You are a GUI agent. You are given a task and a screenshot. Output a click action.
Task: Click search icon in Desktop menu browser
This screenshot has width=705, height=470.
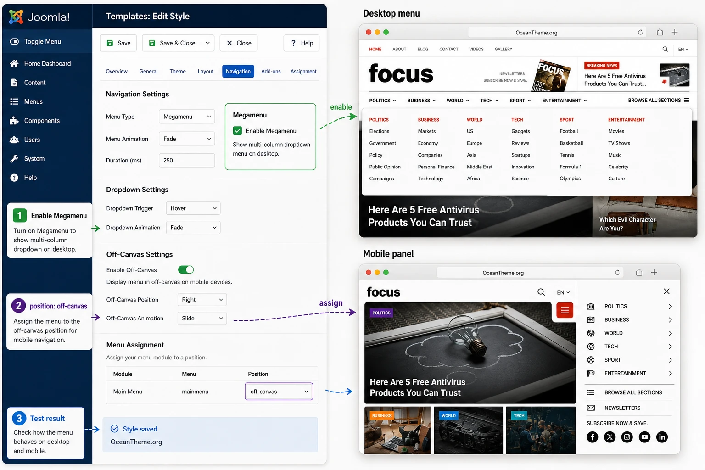[x=665, y=49]
